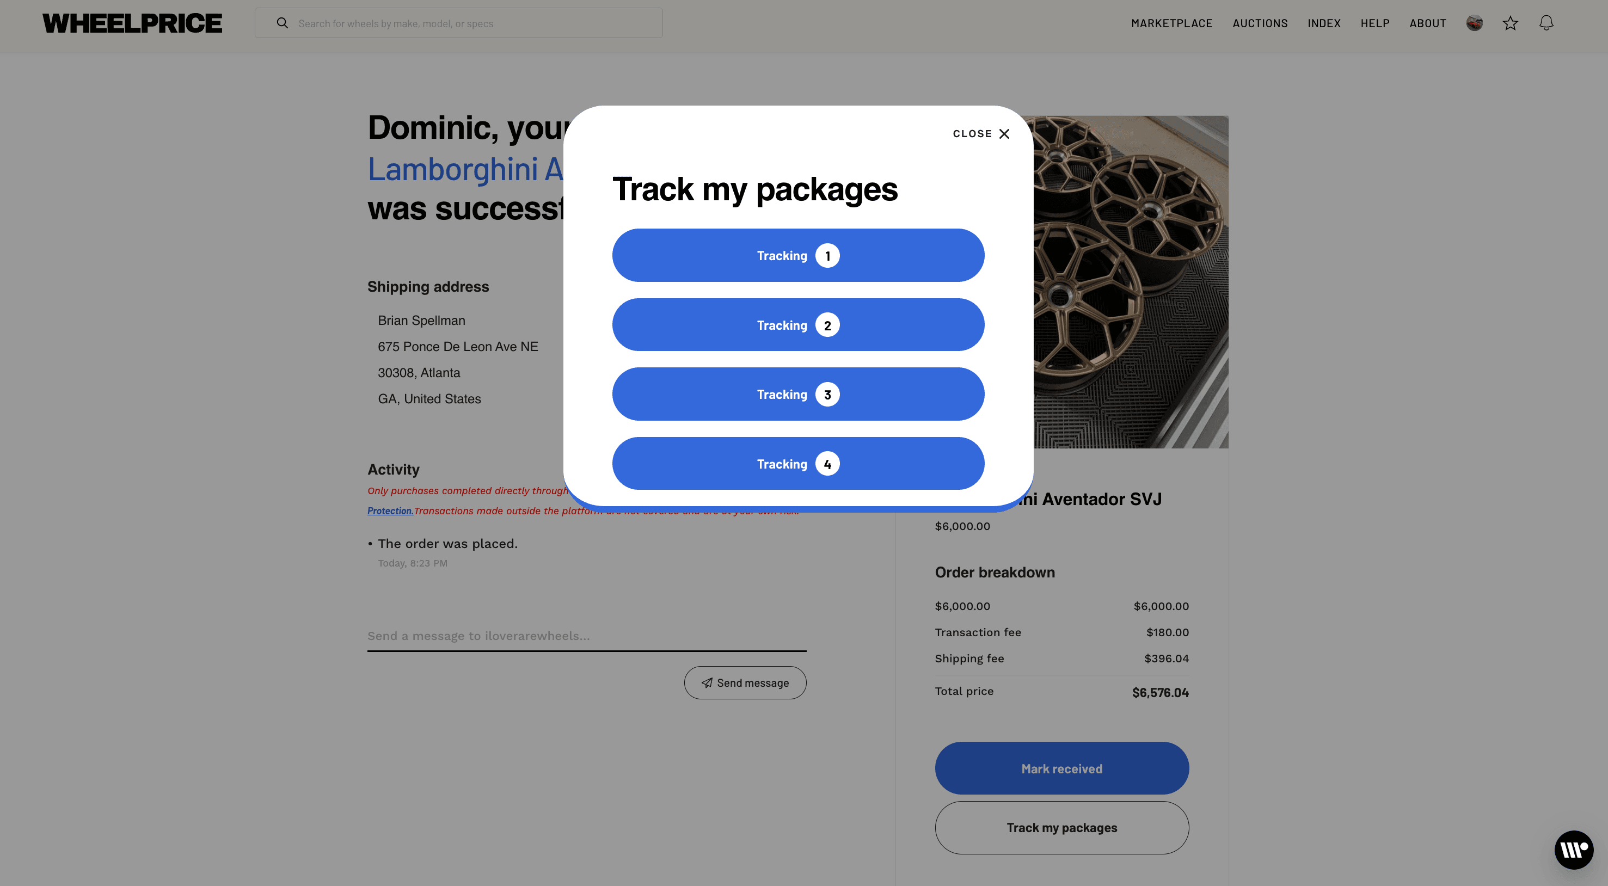Click the favorites star icon
Image resolution: width=1608 pixels, height=886 pixels.
[1511, 22]
